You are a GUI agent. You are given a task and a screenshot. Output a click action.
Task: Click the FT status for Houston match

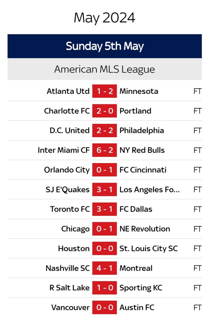point(197,249)
